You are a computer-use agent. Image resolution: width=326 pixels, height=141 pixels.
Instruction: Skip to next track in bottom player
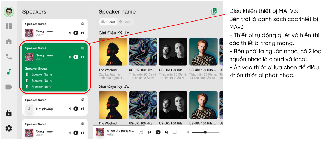coord(166,132)
